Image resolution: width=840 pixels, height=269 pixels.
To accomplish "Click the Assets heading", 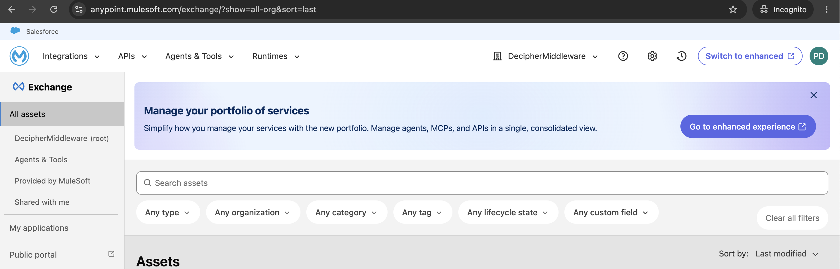I will 158,261.
